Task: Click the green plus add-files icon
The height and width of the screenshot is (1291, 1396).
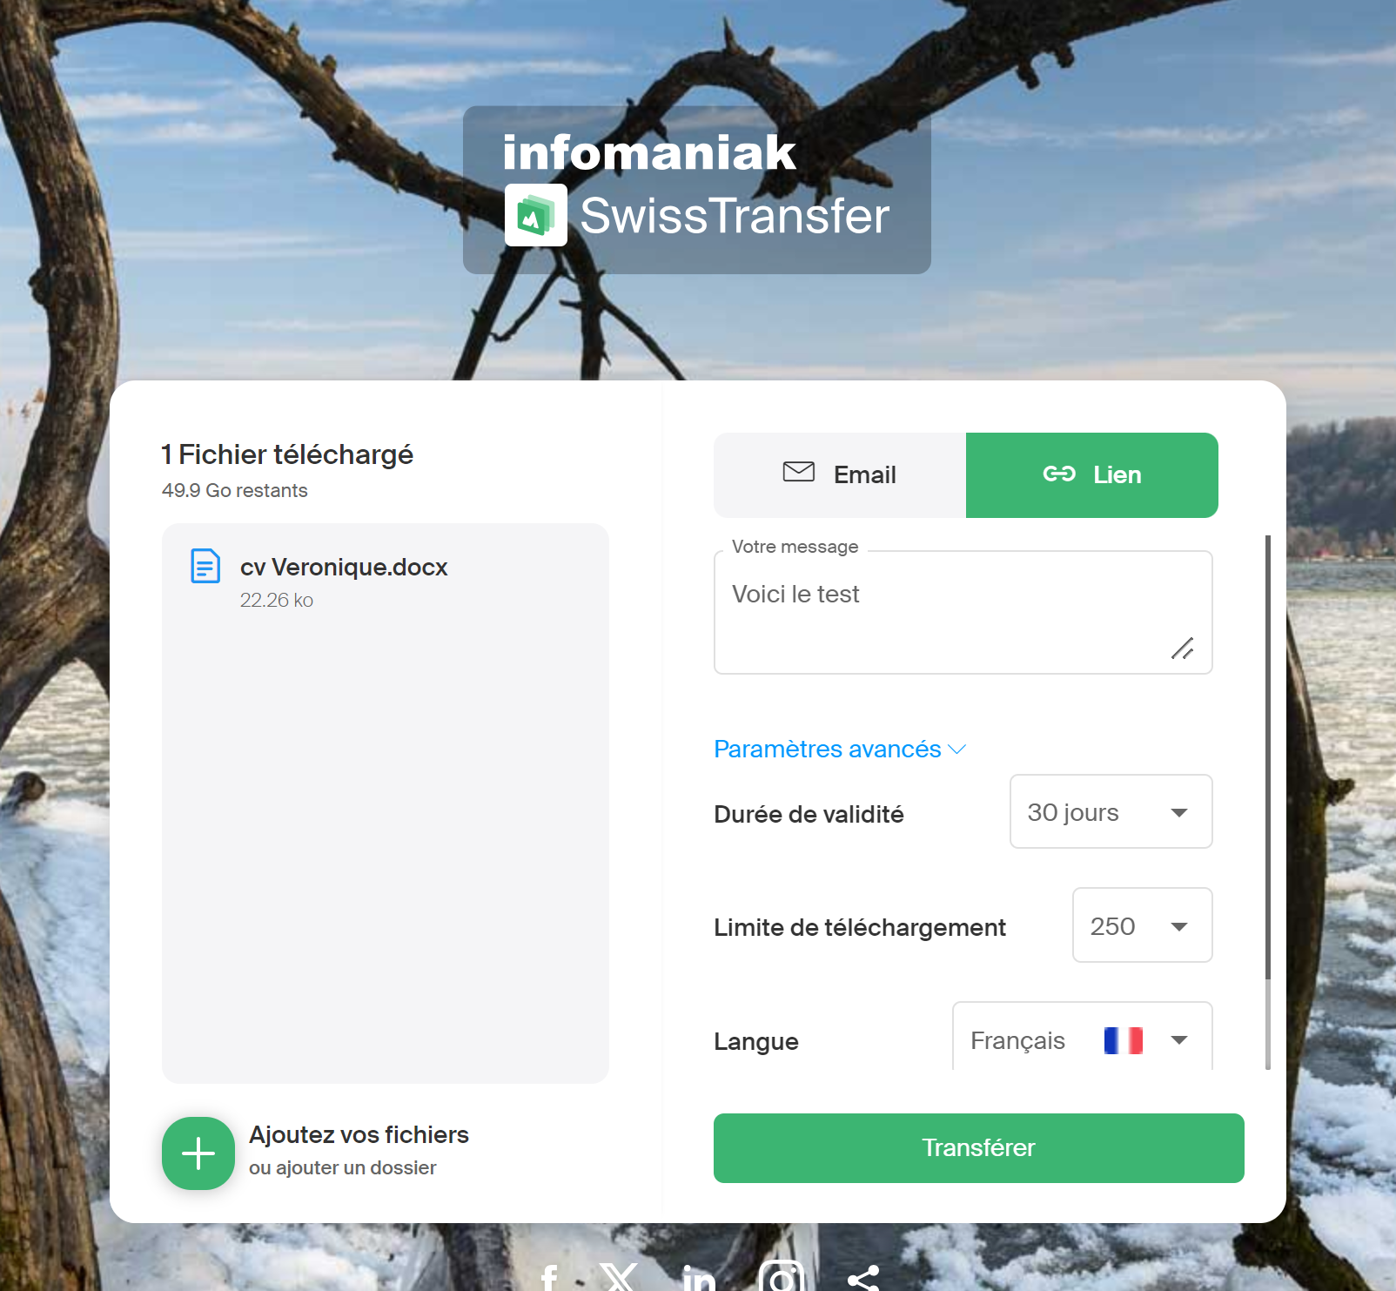Action: pyautogui.click(x=198, y=1153)
